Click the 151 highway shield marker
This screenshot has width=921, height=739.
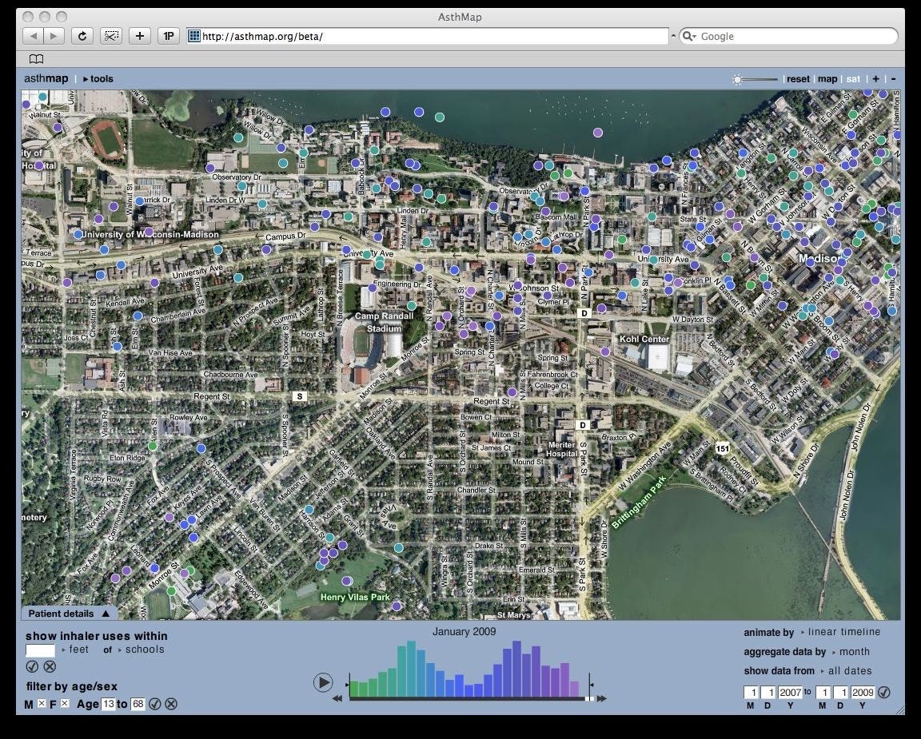[x=723, y=449]
